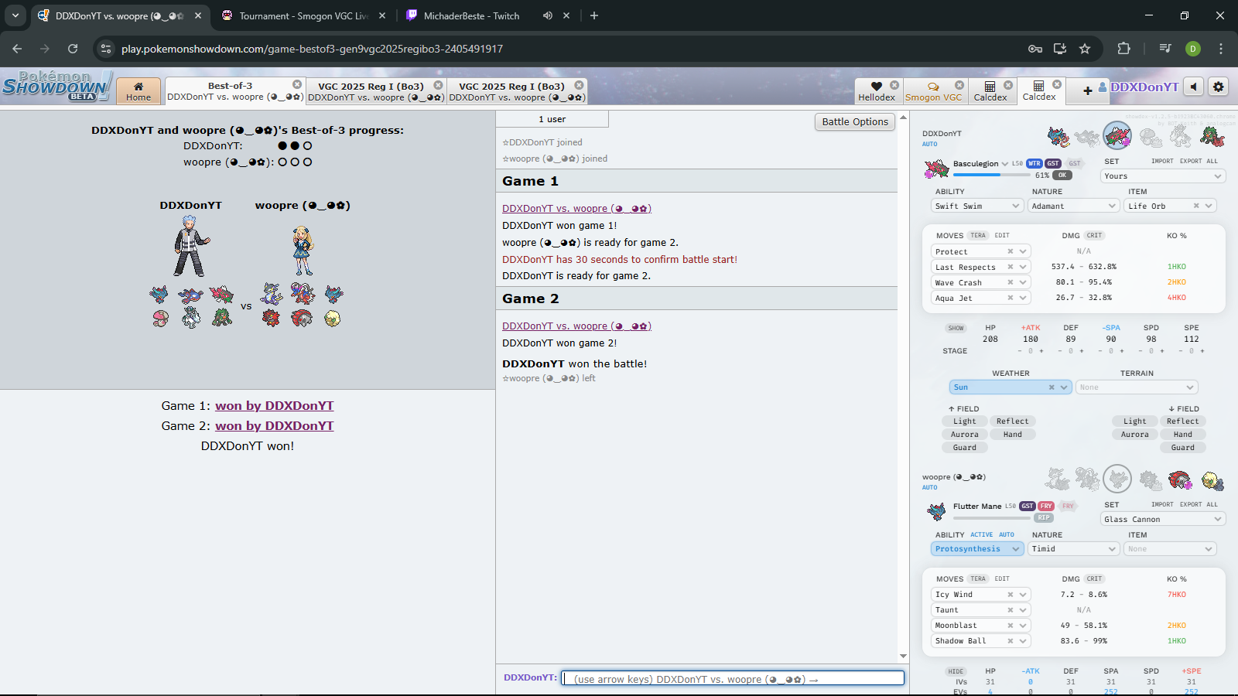Open Game 1 won by DDXDonYT link

(274, 406)
